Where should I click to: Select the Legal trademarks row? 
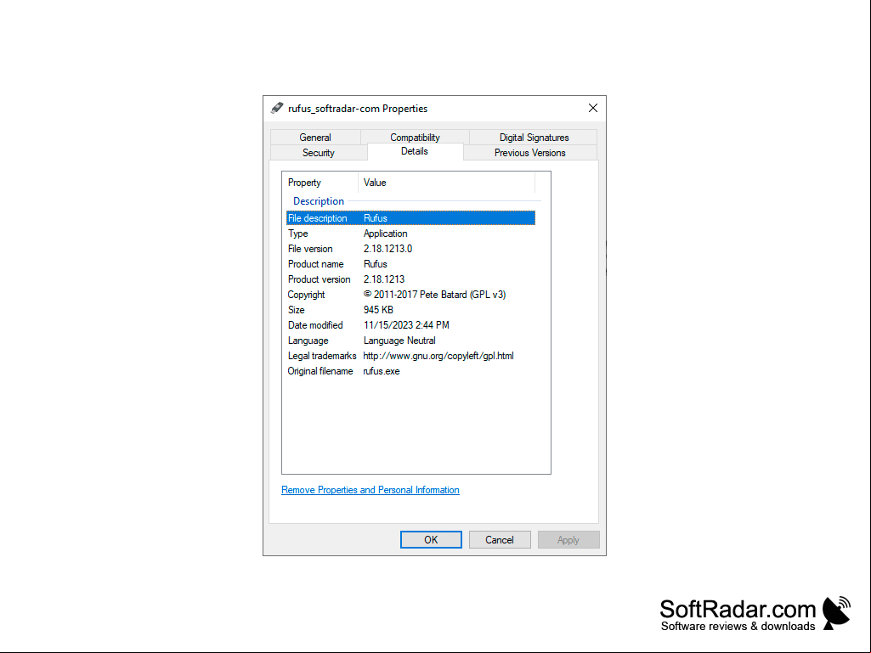(410, 356)
